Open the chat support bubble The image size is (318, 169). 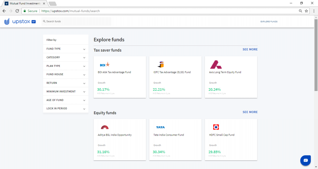click(306, 160)
